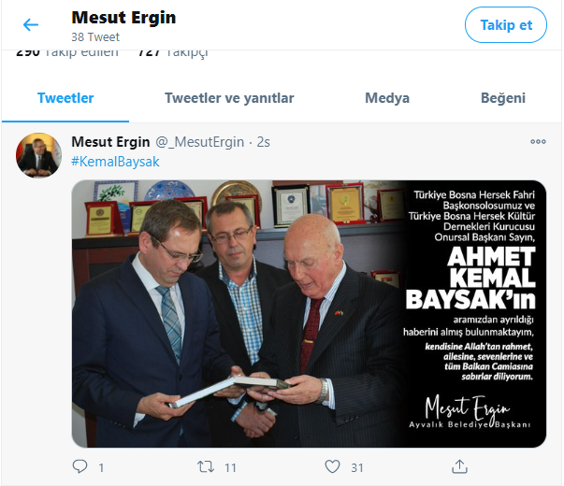Switch to the Beğeni tab
This screenshot has width=564, height=486.
tap(503, 98)
